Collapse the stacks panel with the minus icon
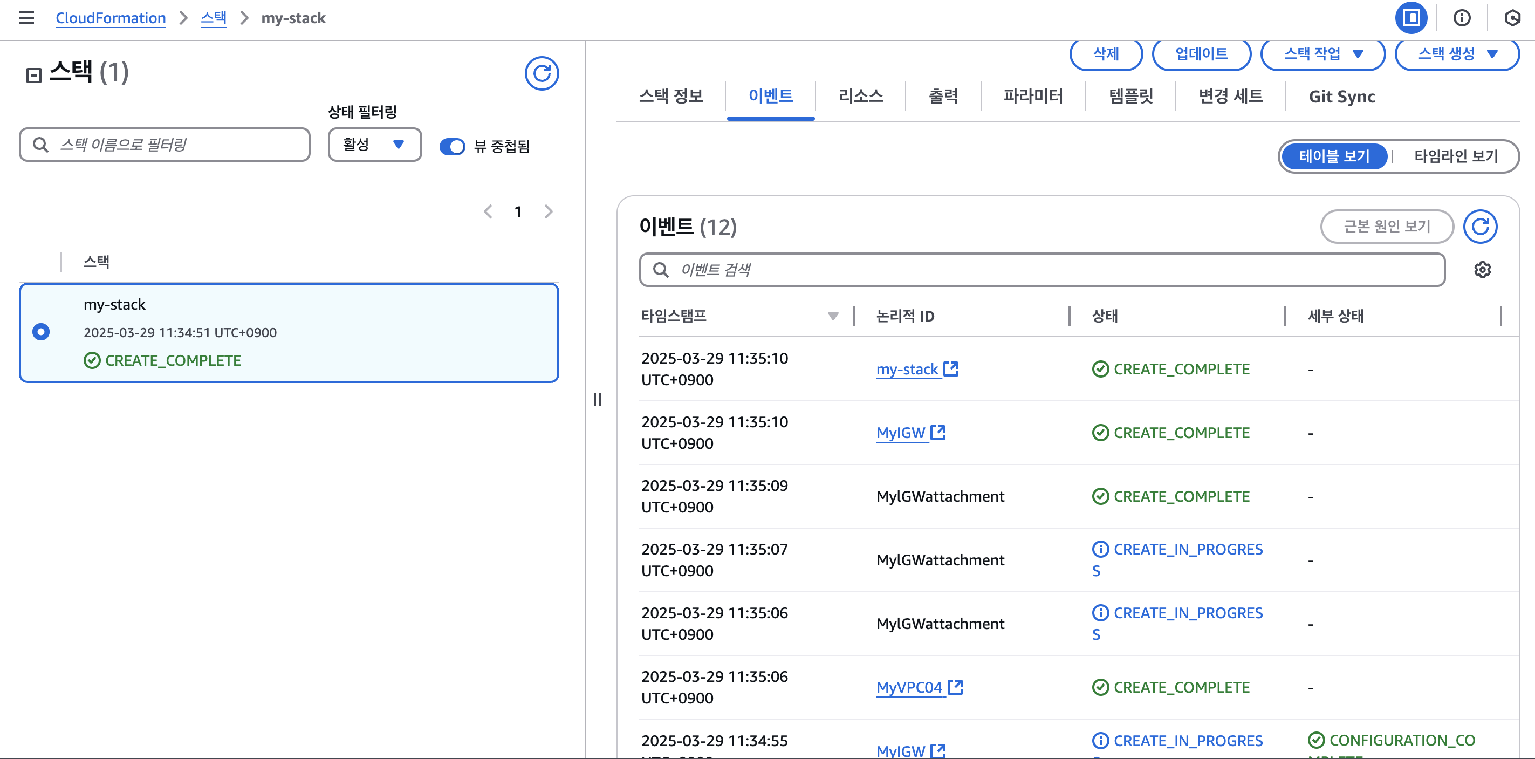Screen dimensions: 1535x759 [x=34, y=74]
